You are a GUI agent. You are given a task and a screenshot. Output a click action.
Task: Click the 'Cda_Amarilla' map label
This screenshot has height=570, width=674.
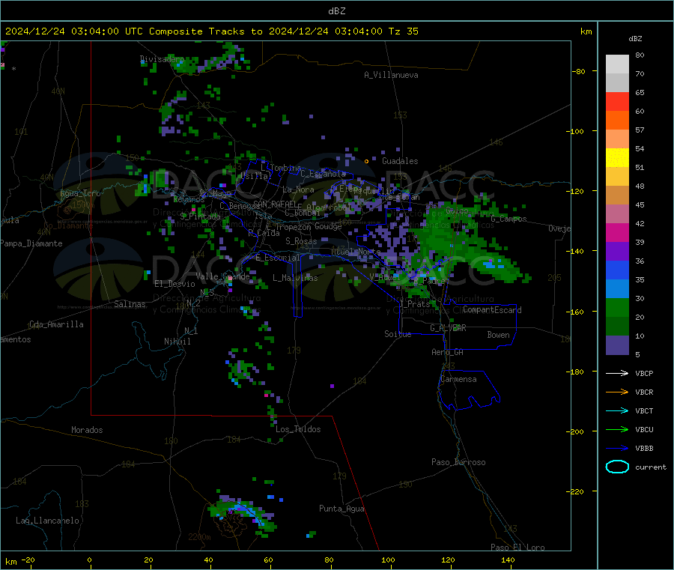pos(56,324)
